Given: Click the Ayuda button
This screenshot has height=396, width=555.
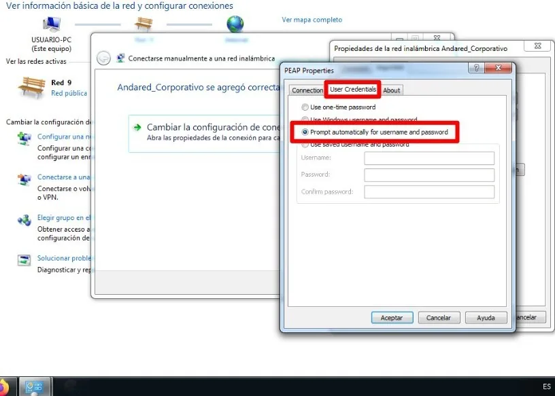Looking at the screenshot, I should (486, 317).
